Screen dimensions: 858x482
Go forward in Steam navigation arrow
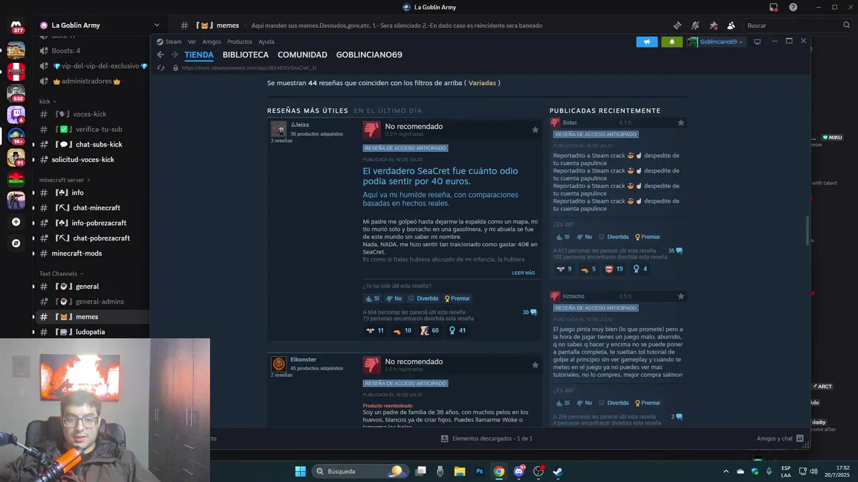[x=174, y=55]
